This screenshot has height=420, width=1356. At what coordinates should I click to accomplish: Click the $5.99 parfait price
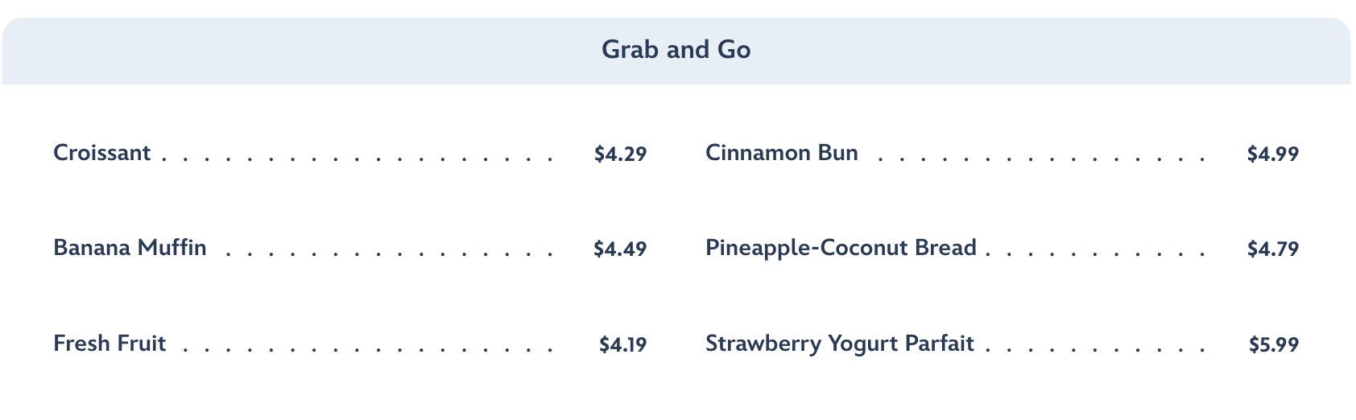point(1273,344)
